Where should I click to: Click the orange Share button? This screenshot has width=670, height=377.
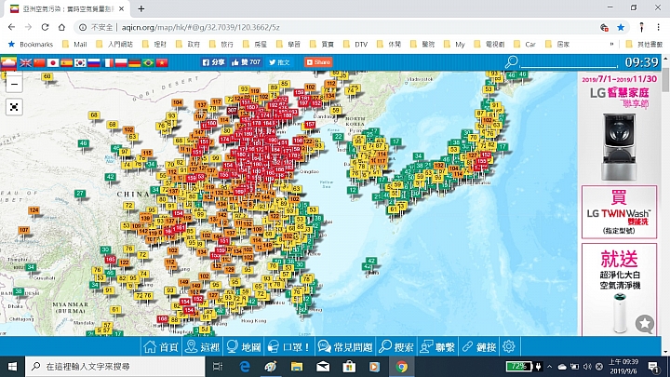click(318, 62)
